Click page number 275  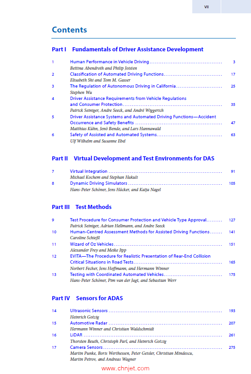[232, 348]
